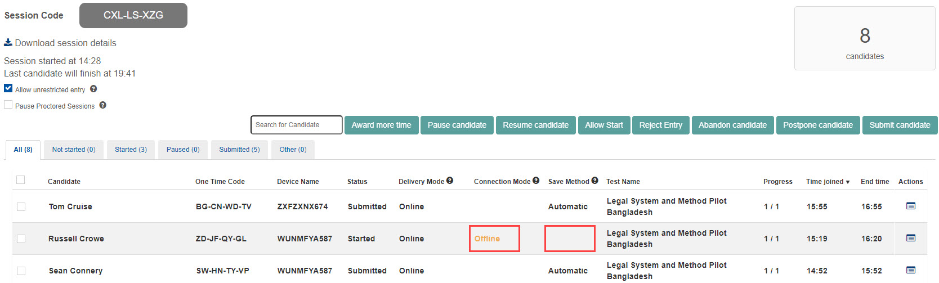Click the 8 candidates counter card
Viewport: 939px width, 283px height.
click(x=865, y=38)
